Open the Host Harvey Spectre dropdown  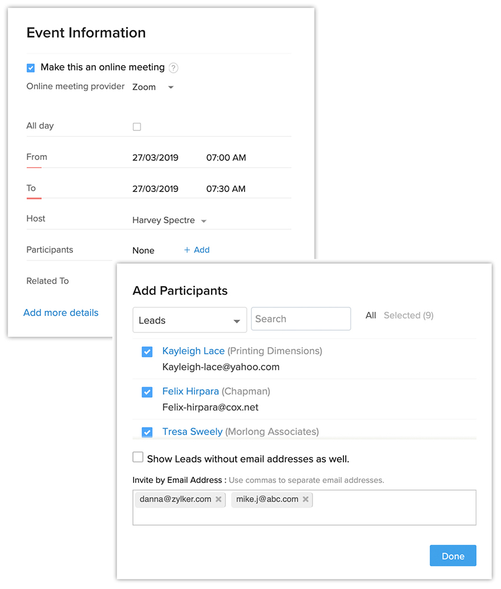tap(169, 221)
